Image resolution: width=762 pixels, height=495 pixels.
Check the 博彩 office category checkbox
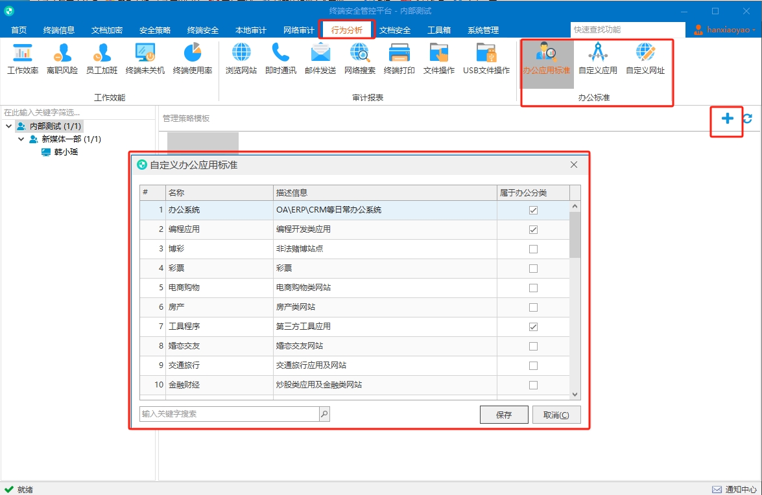pyautogui.click(x=533, y=249)
